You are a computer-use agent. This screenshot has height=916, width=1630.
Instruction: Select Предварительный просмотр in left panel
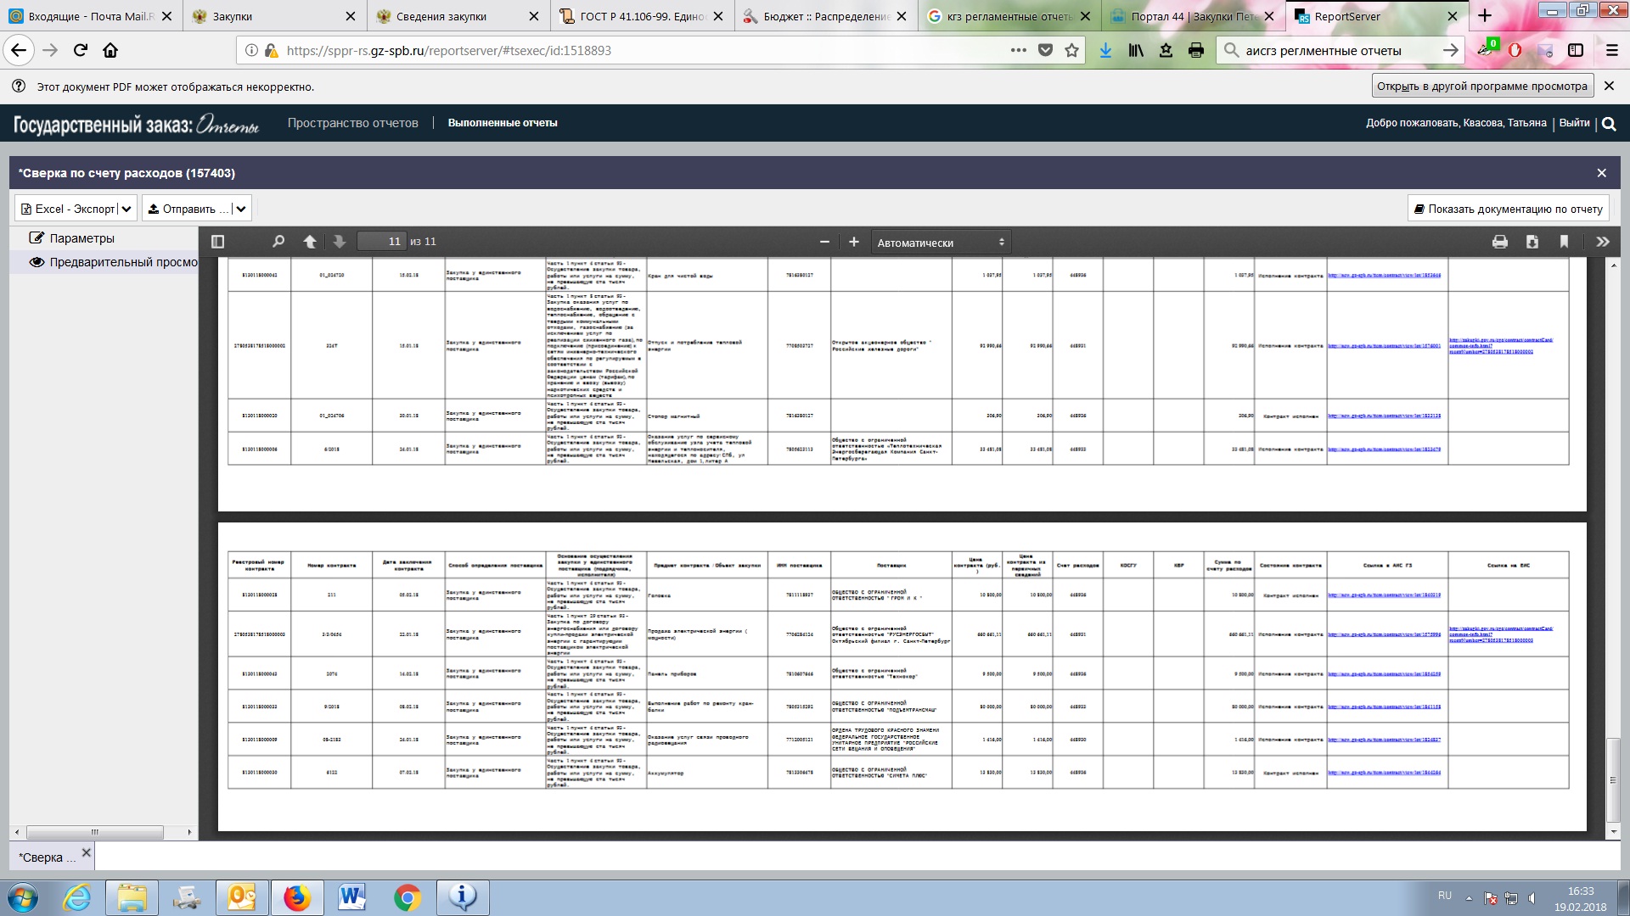[122, 262]
